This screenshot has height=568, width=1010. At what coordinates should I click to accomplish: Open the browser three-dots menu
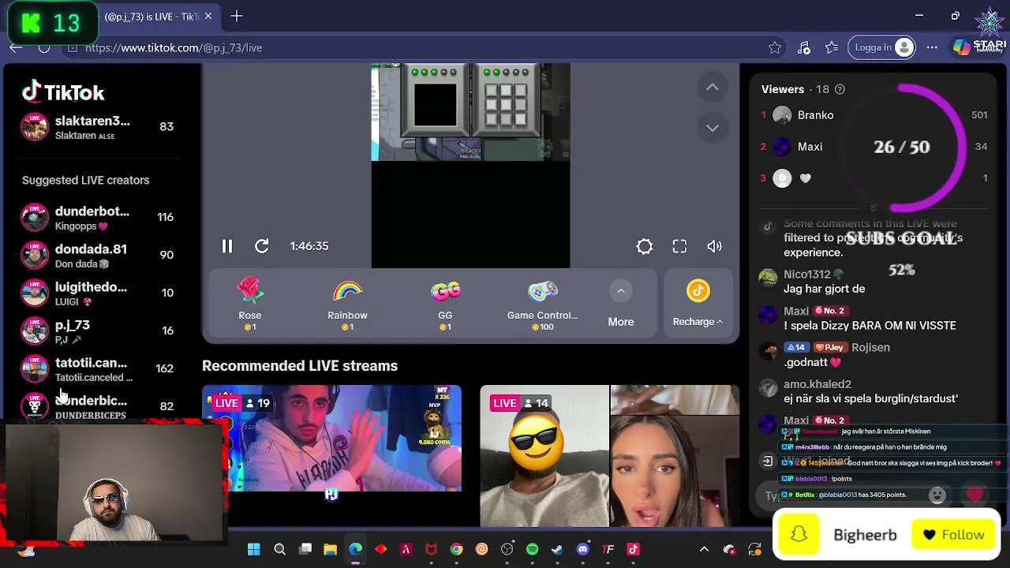[x=932, y=47]
